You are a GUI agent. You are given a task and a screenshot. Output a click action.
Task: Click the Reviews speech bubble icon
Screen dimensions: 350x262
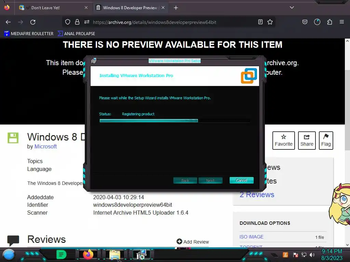pos(13,241)
